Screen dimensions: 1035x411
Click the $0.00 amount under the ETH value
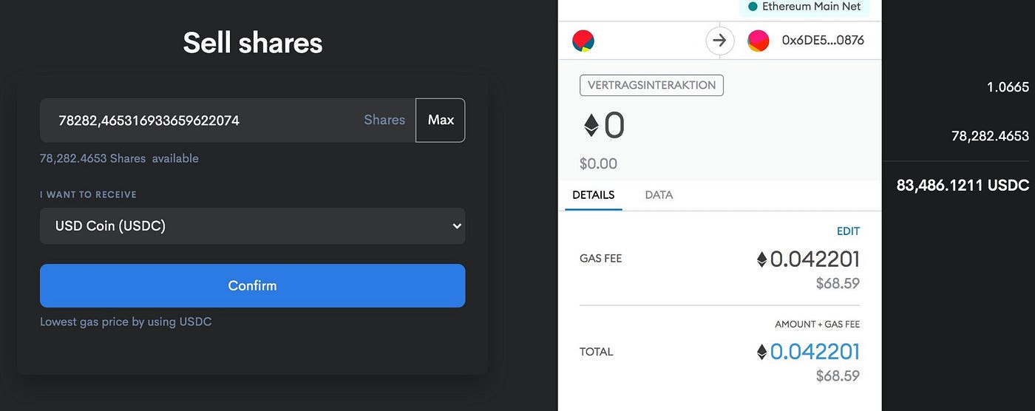tap(598, 163)
